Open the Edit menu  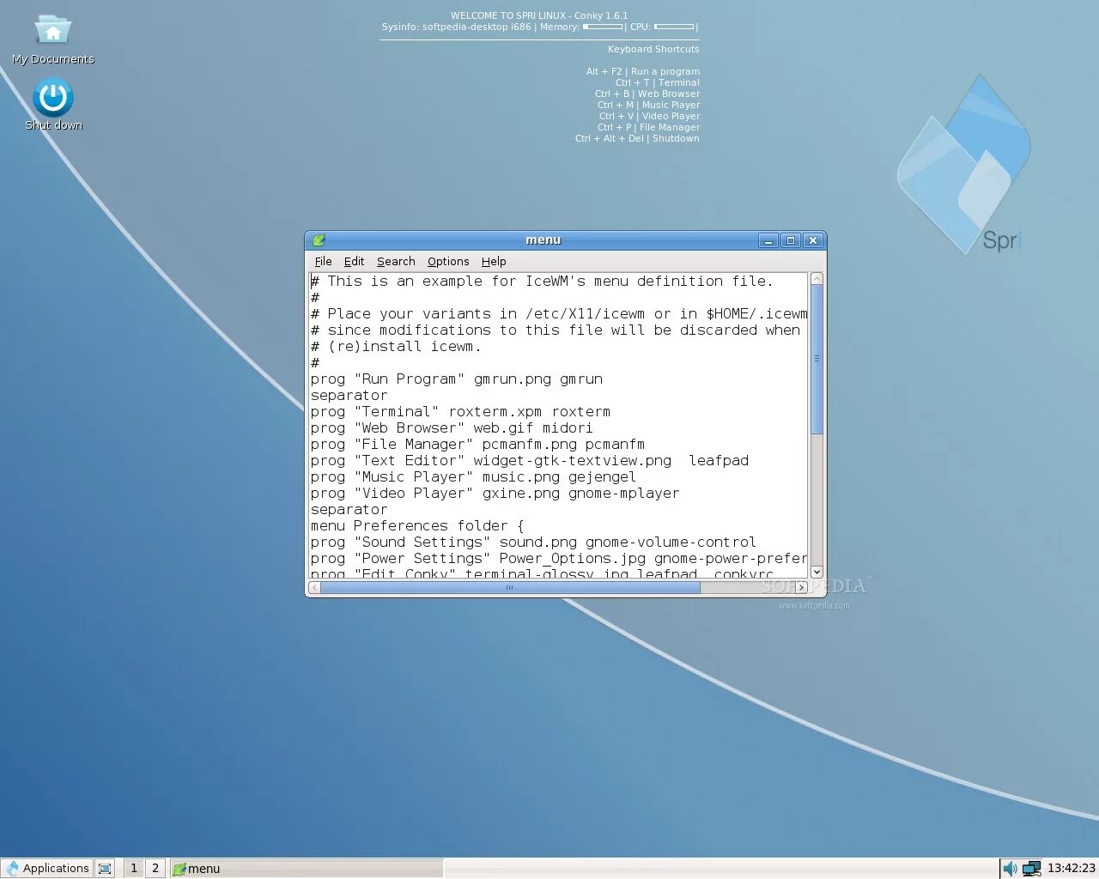click(354, 261)
